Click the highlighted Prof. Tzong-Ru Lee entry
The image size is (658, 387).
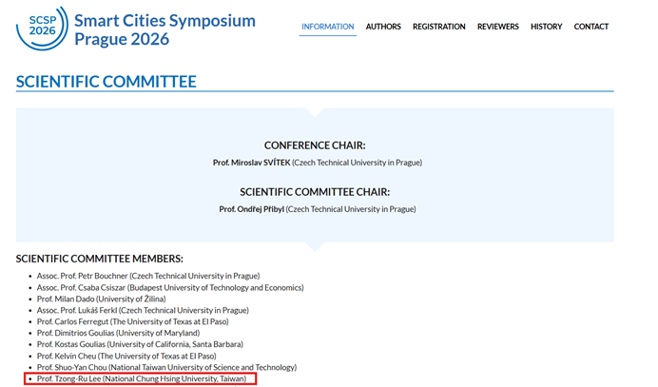tap(141, 378)
